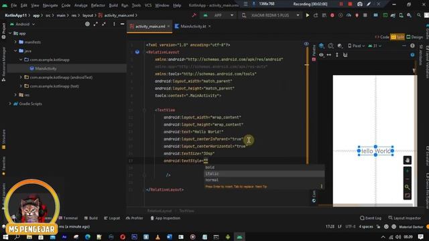Expand the manifests folder

click(x=15, y=42)
